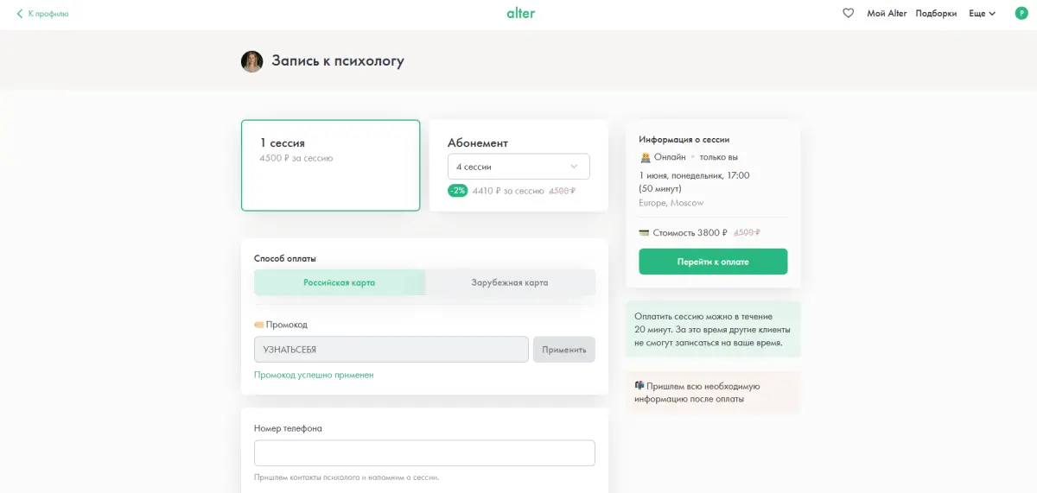Click the Перейти к оплате button

pos(713,262)
